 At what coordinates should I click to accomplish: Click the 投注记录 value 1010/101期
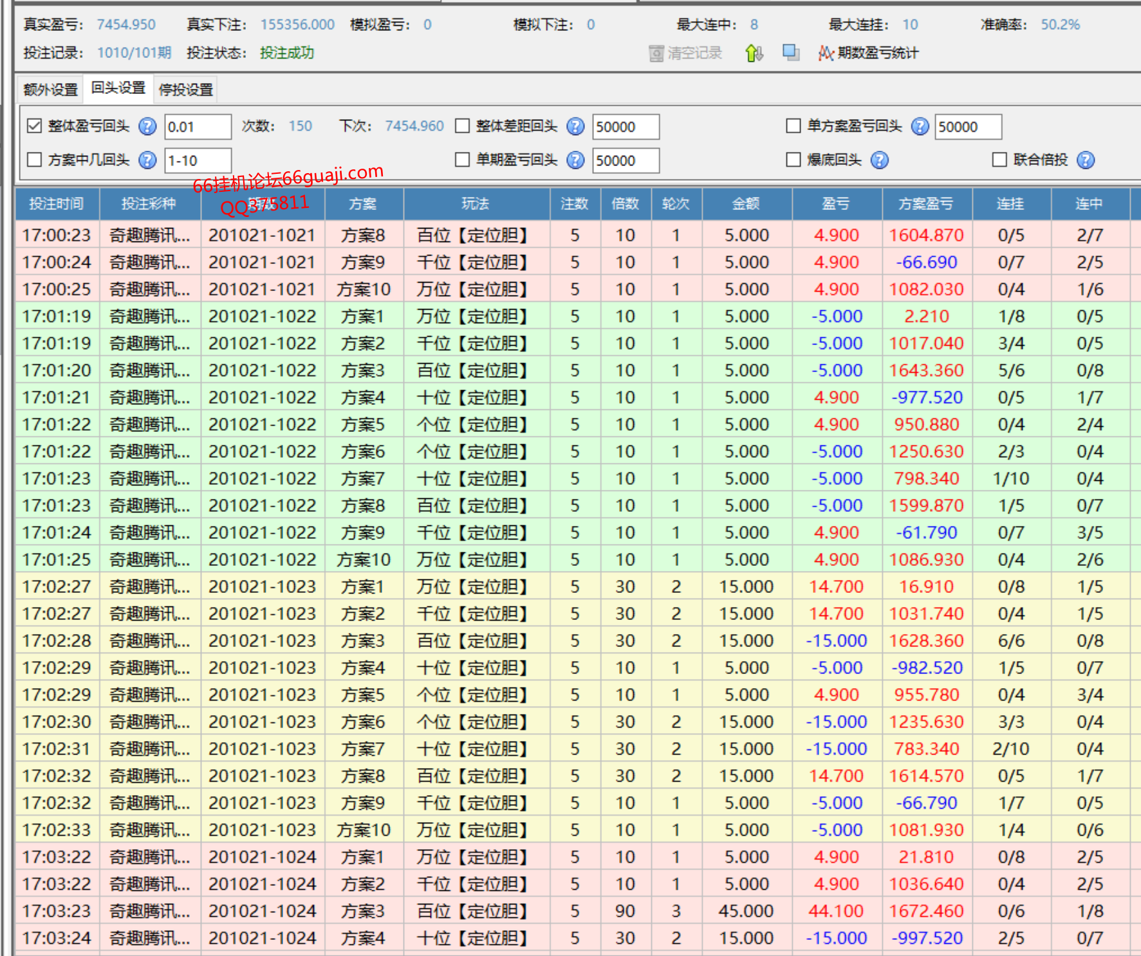pyautogui.click(x=135, y=53)
